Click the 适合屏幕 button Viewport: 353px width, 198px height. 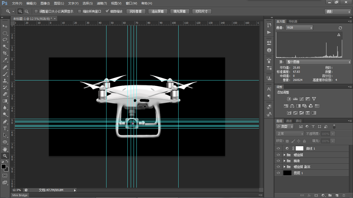[157, 12]
